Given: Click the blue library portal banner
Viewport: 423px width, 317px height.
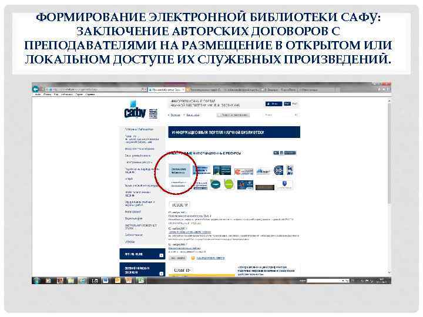Looking at the screenshot, I should (x=234, y=132).
